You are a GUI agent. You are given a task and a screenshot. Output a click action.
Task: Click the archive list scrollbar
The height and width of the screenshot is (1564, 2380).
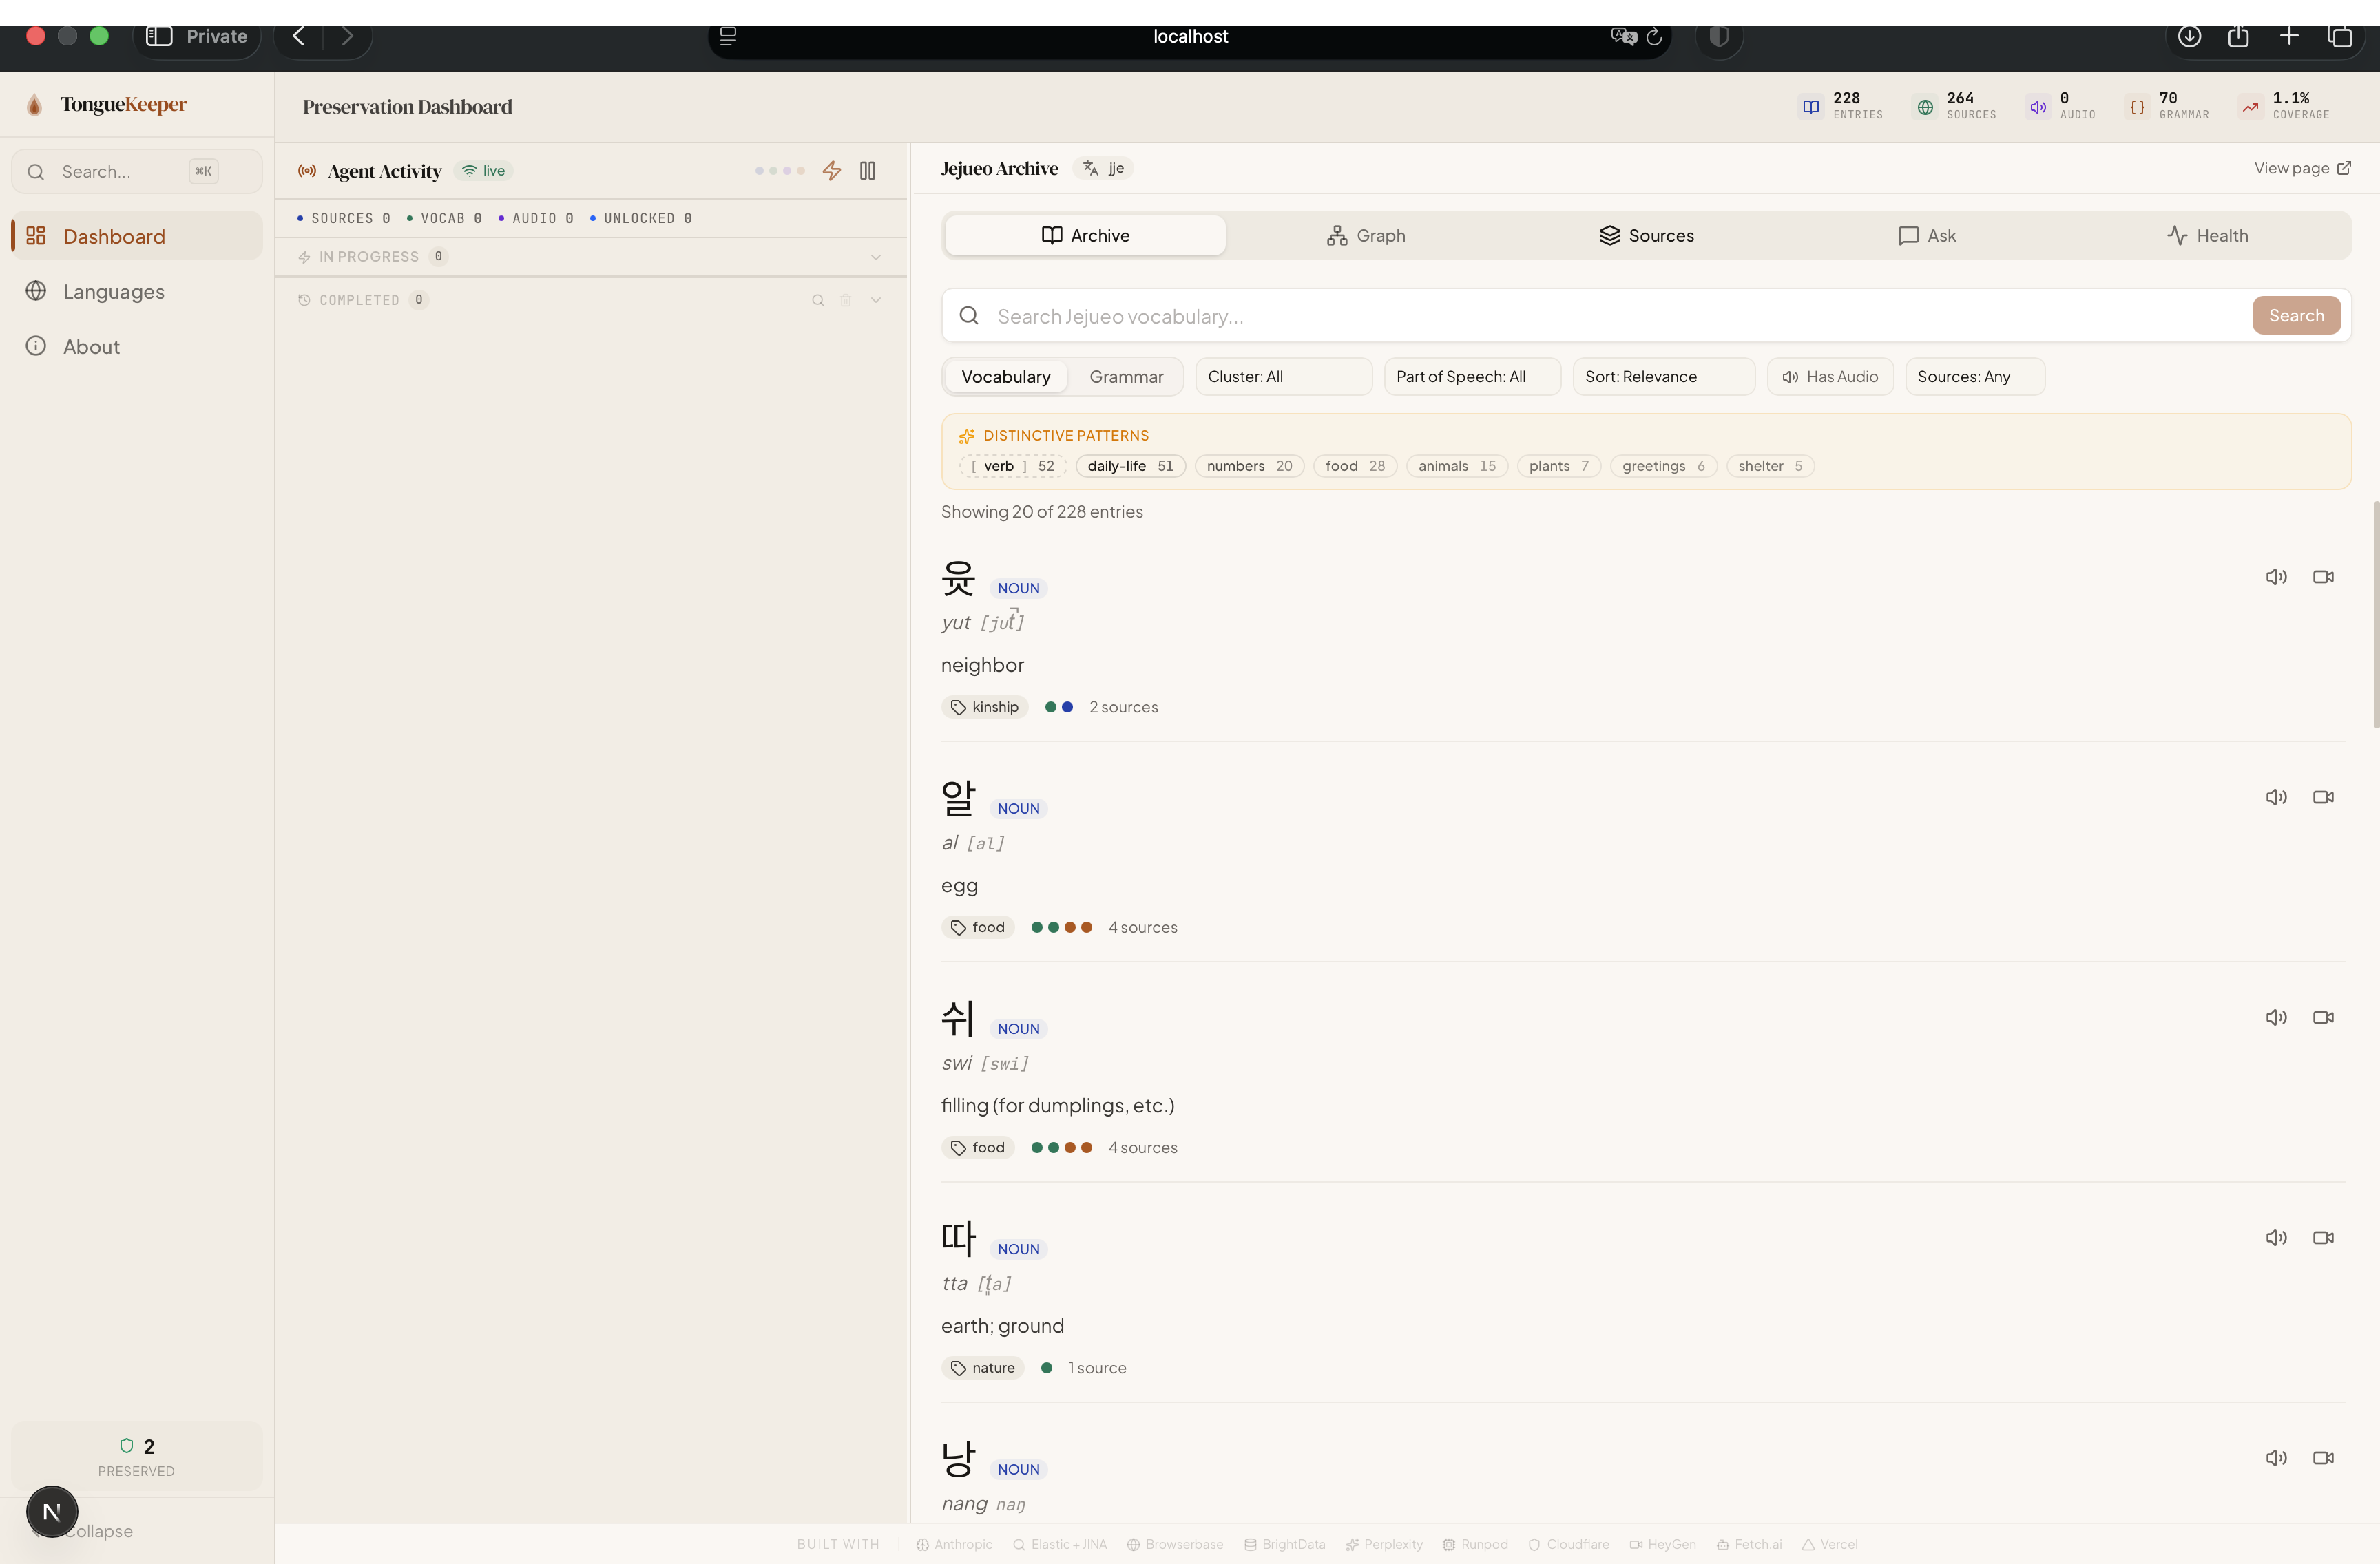[x=2375, y=615]
